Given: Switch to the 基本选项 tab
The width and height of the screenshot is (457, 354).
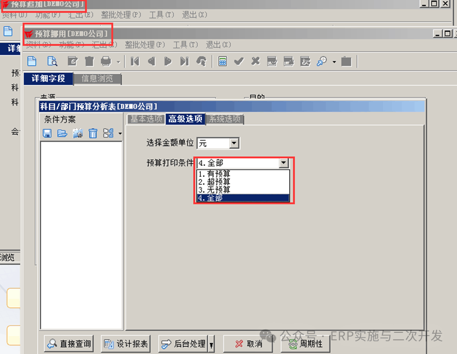Looking at the screenshot, I should click(146, 119).
